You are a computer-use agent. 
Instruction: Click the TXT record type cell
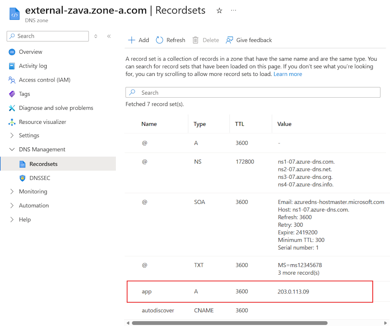point(199,265)
